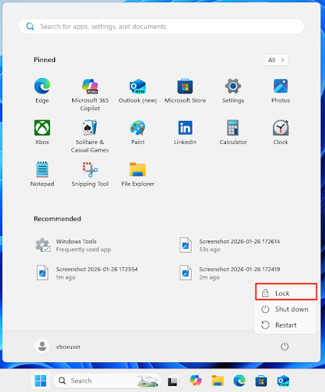This screenshot has height=392, width=325.
Task: Open Microsoft Store in the pinned grid
Action: (185, 90)
